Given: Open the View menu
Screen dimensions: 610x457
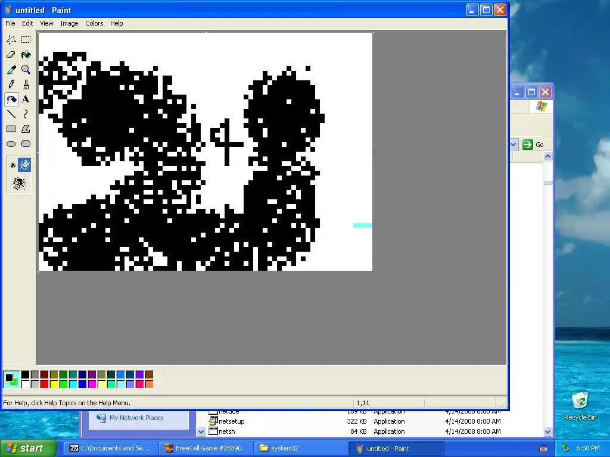Looking at the screenshot, I should point(46,23).
